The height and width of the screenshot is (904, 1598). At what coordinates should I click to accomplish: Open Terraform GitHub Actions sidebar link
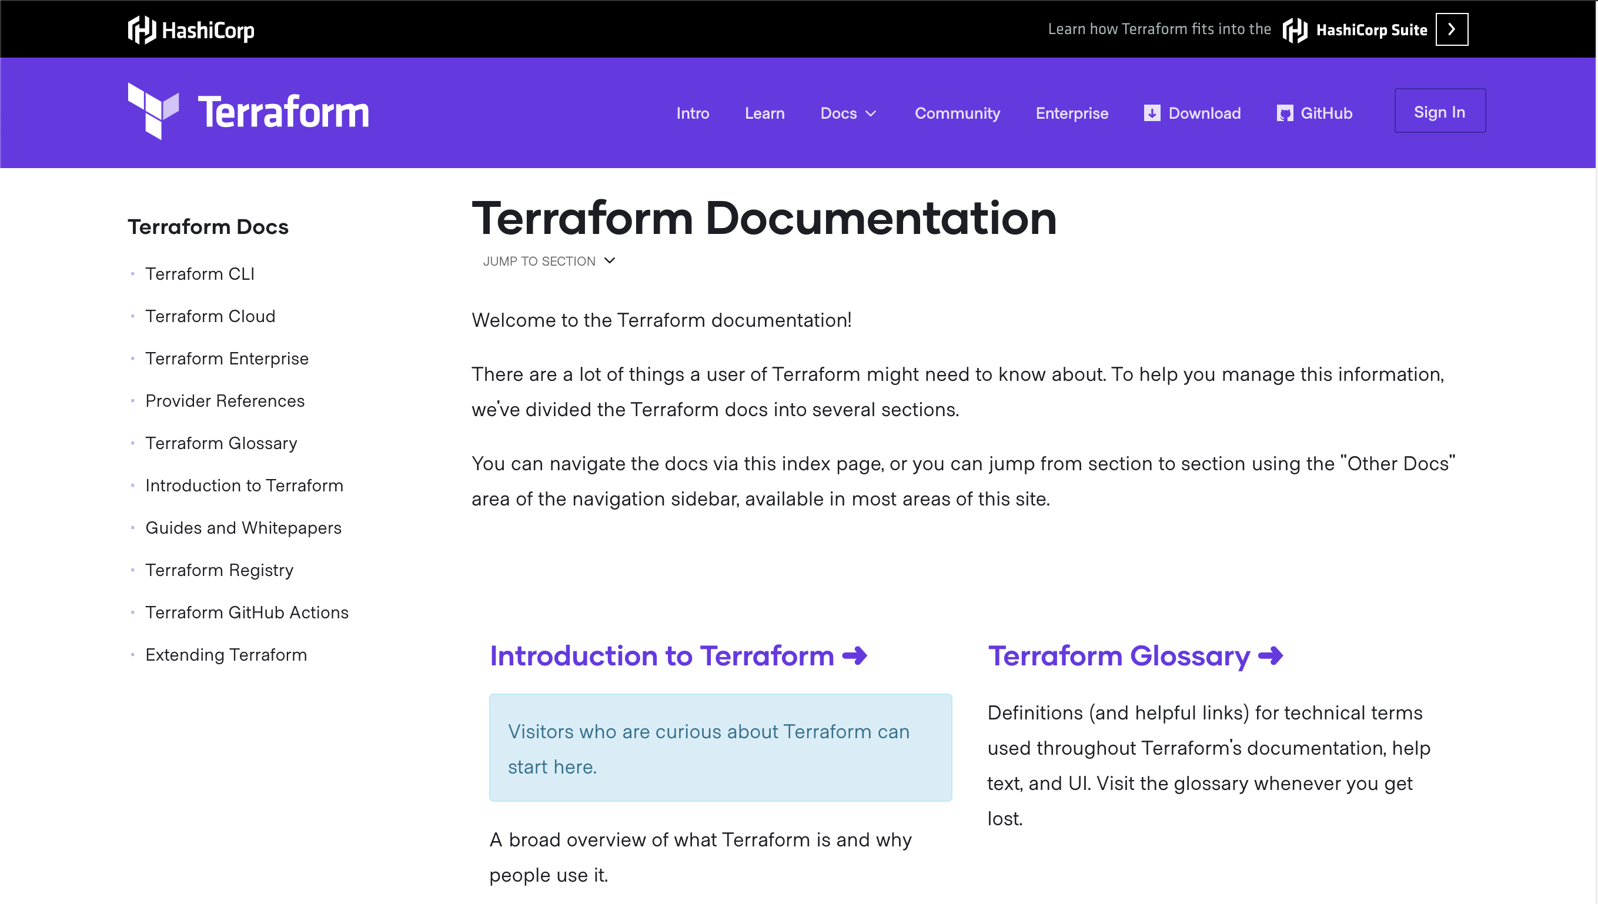tap(246, 612)
